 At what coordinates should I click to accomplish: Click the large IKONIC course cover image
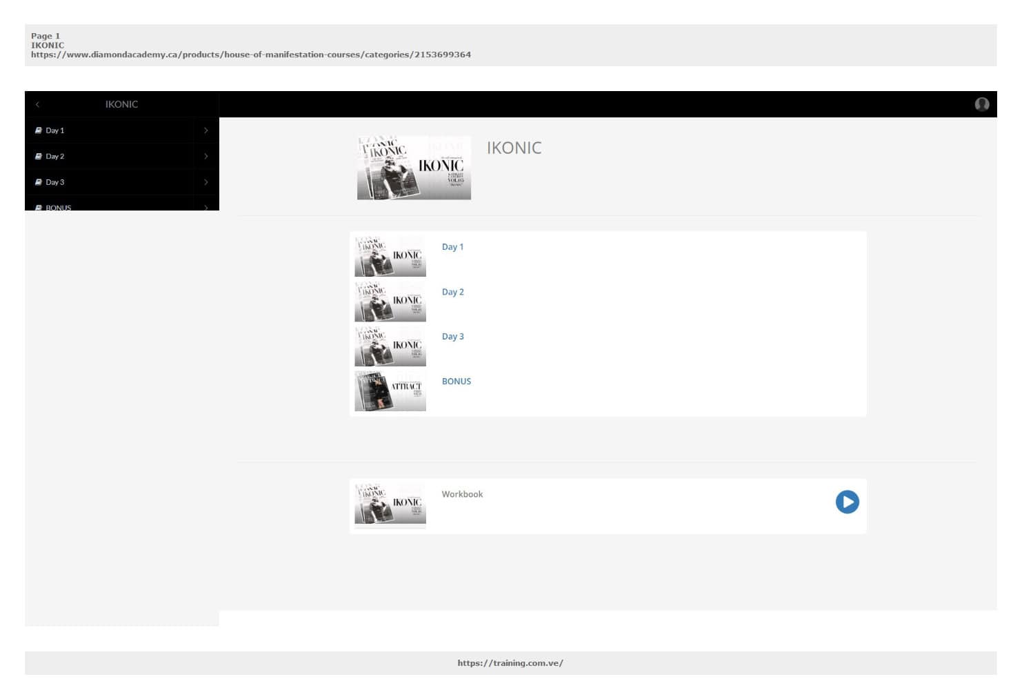point(414,168)
